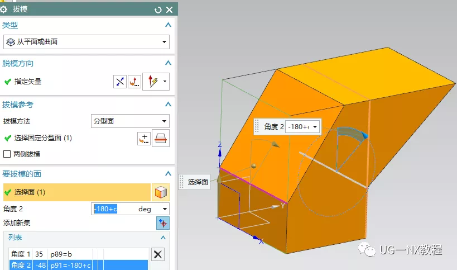The height and width of the screenshot is (270, 457).
Task: Enable the 两侧拔模 checkbox
Action: (7, 154)
